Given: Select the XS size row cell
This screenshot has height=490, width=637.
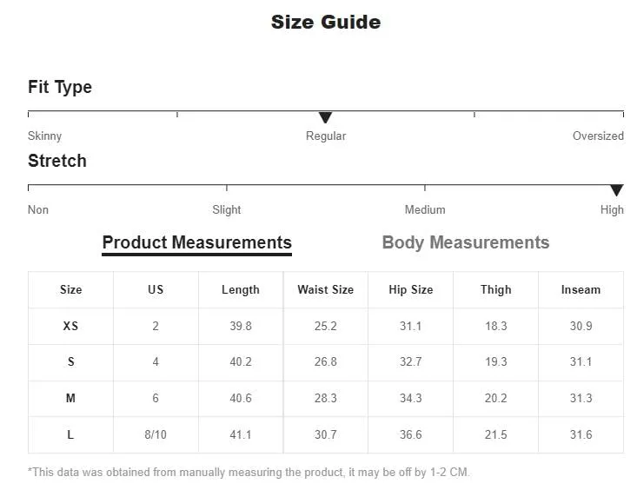Looking at the screenshot, I should (70, 326).
